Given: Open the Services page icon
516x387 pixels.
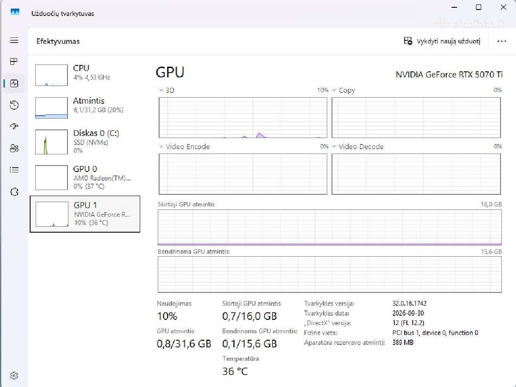Looking at the screenshot, I should click(14, 192).
